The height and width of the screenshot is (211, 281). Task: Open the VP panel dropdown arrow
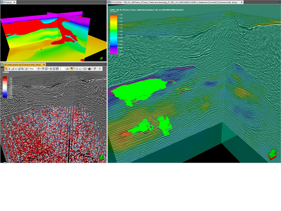tap(105, 2)
